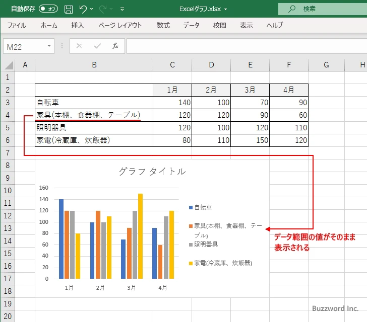This screenshot has height=322, width=367.
Task: Click the tallest yellow bar in 3月
Action: (x=141, y=236)
